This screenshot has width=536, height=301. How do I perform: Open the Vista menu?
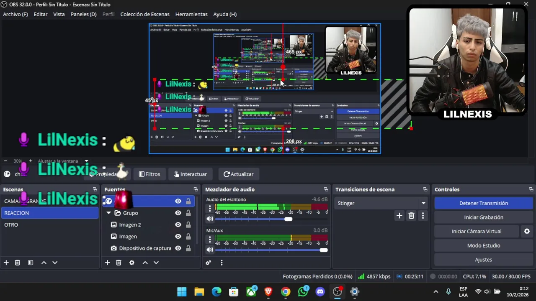pos(59,14)
